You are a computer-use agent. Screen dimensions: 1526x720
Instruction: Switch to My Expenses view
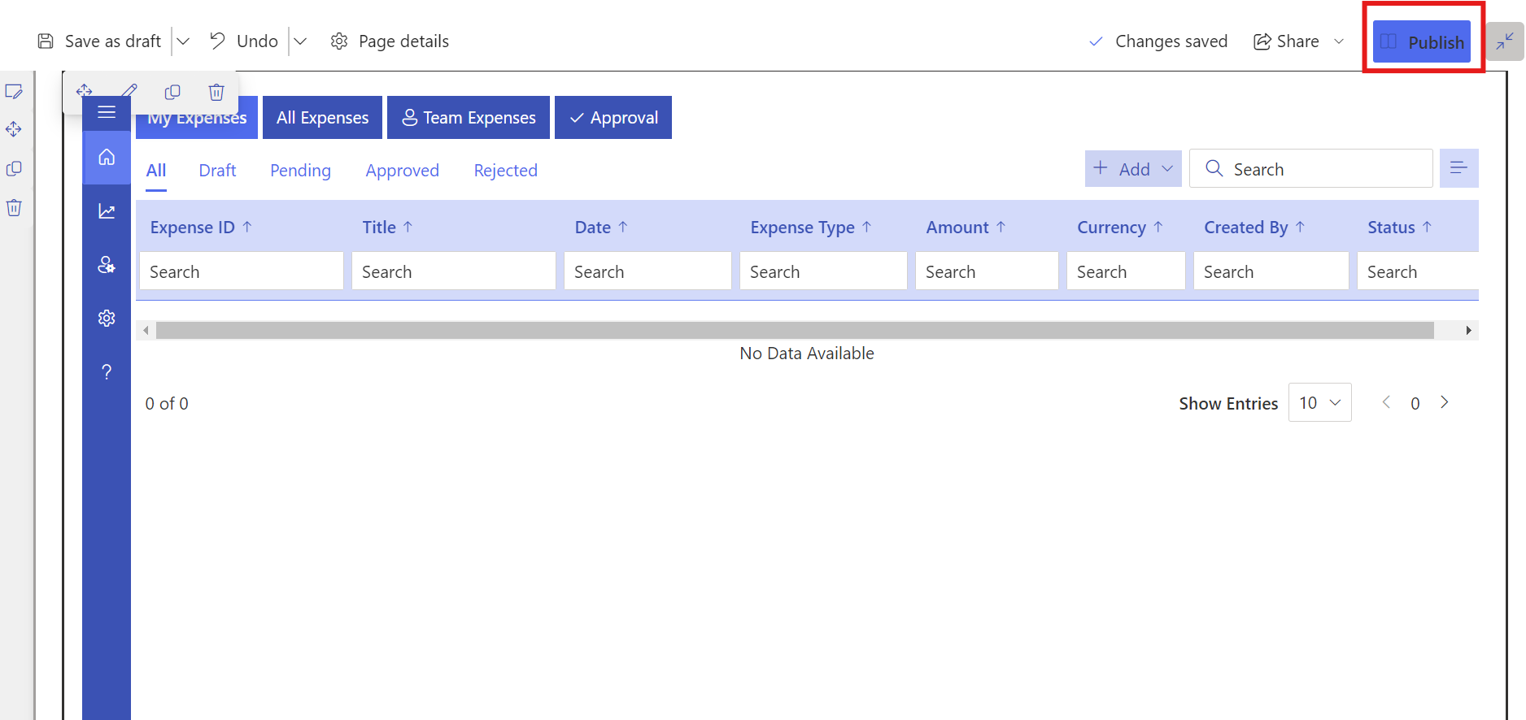click(197, 118)
